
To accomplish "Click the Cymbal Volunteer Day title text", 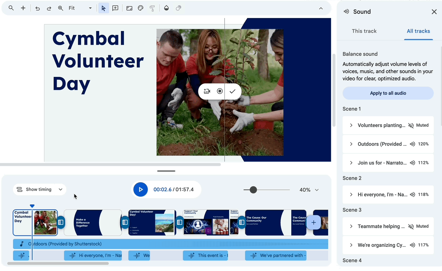I will tap(98, 61).
